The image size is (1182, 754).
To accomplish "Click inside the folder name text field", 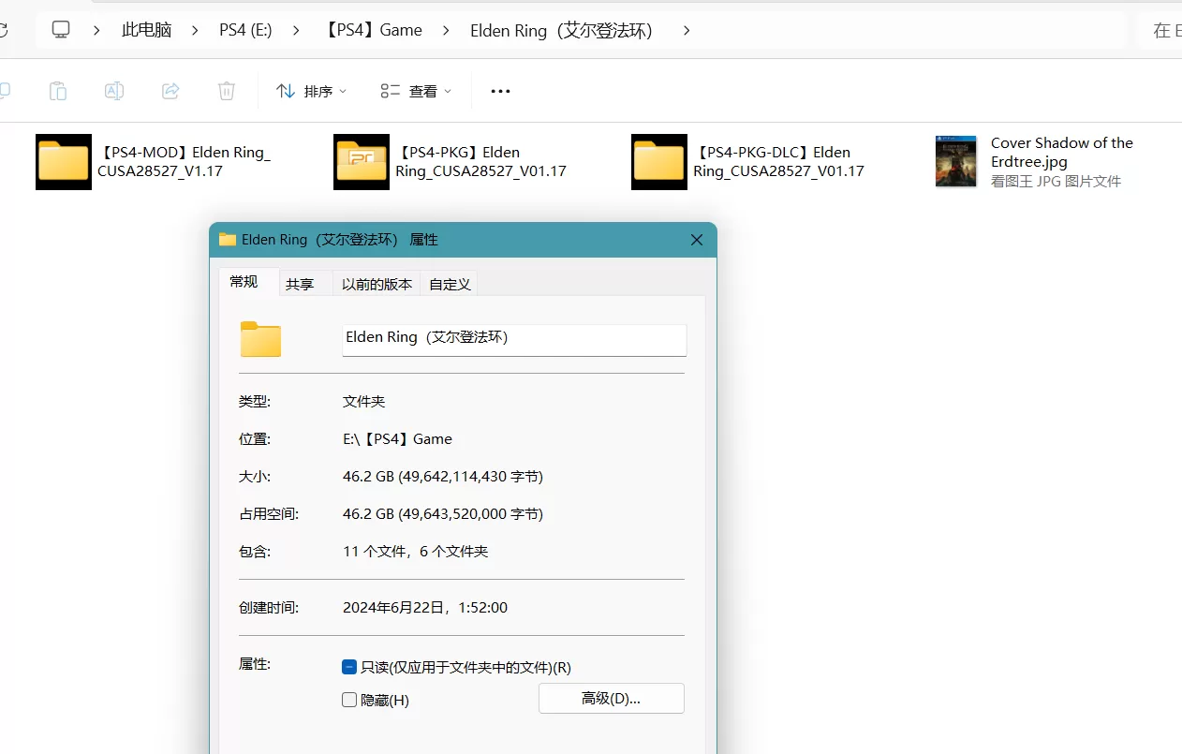I will point(513,337).
